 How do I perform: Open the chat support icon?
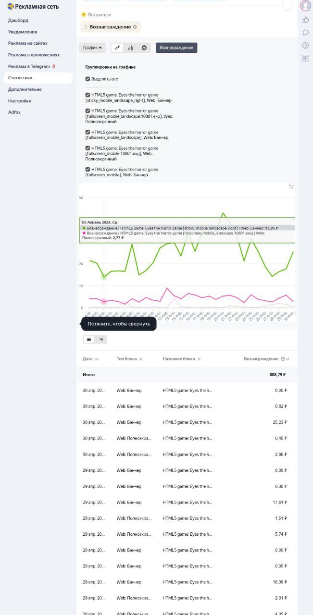305,33
